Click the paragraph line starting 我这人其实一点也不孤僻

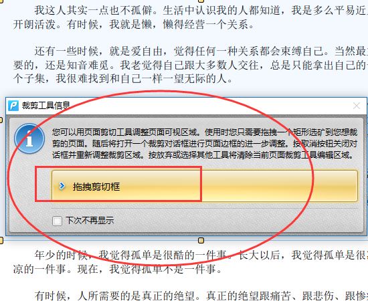(201, 10)
